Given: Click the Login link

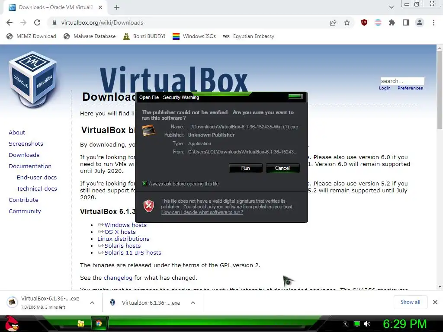Looking at the screenshot, I should pos(385,88).
